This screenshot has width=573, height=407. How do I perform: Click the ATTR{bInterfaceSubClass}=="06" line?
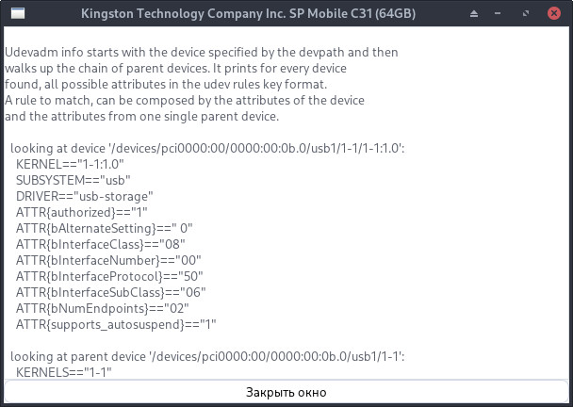[110, 292]
